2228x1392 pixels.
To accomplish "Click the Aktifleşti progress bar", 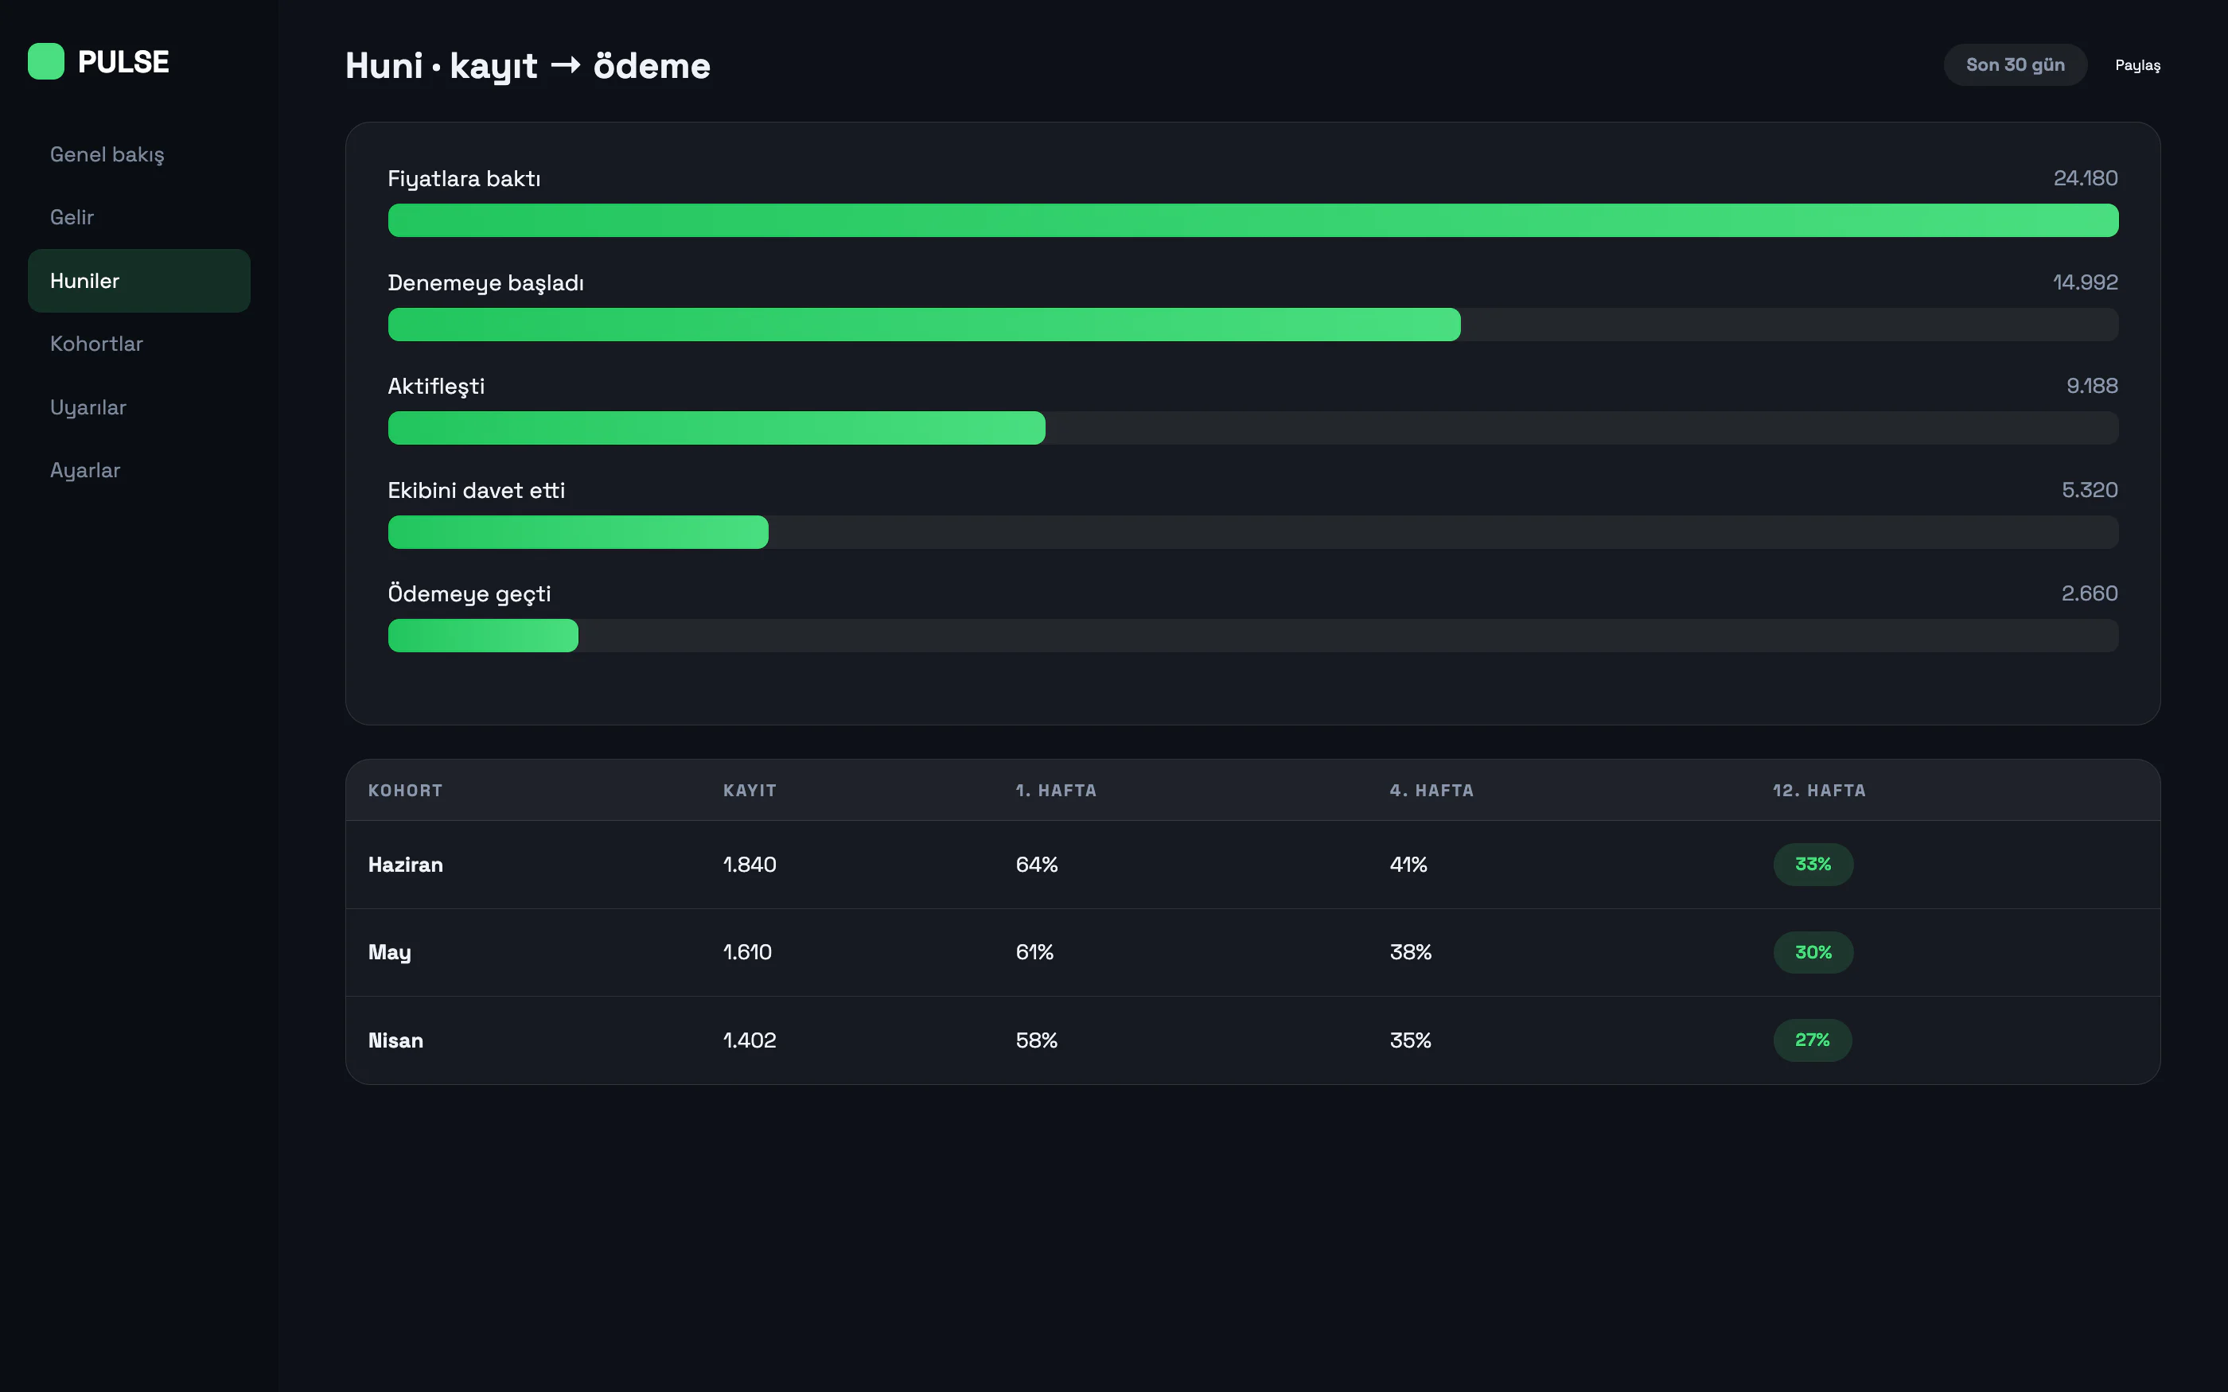I will pyautogui.click(x=1253, y=428).
